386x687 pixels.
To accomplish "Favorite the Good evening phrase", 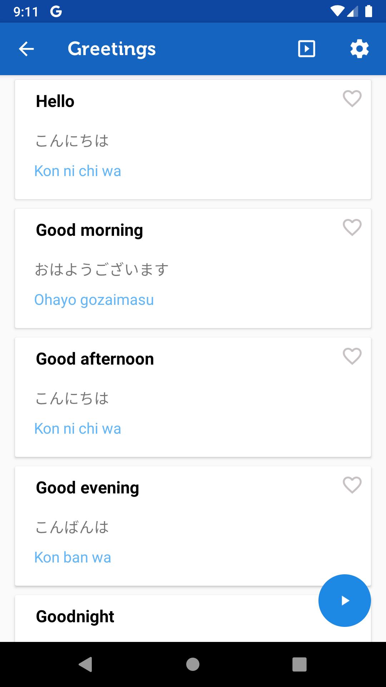I will (x=352, y=485).
